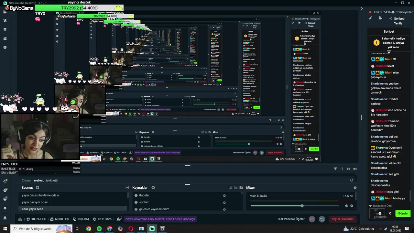Viewport: 414px width, 233px height.
Task: Open the sidebar Settings gear icon
Action: point(5,208)
